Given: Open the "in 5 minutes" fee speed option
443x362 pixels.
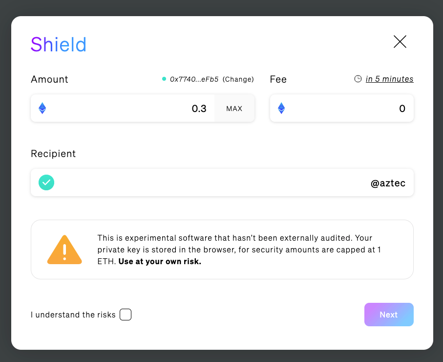Looking at the screenshot, I should 389,79.
